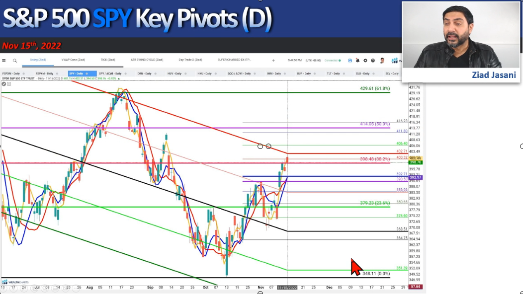
Task: Click the UTC -05:00 timezone label
Action: pyautogui.click(x=313, y=60)
